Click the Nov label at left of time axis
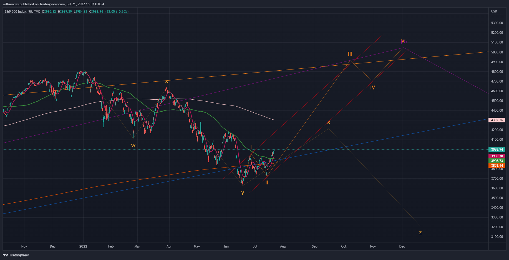The height and width of the screenshot is (260, 509). click(24, 246)
